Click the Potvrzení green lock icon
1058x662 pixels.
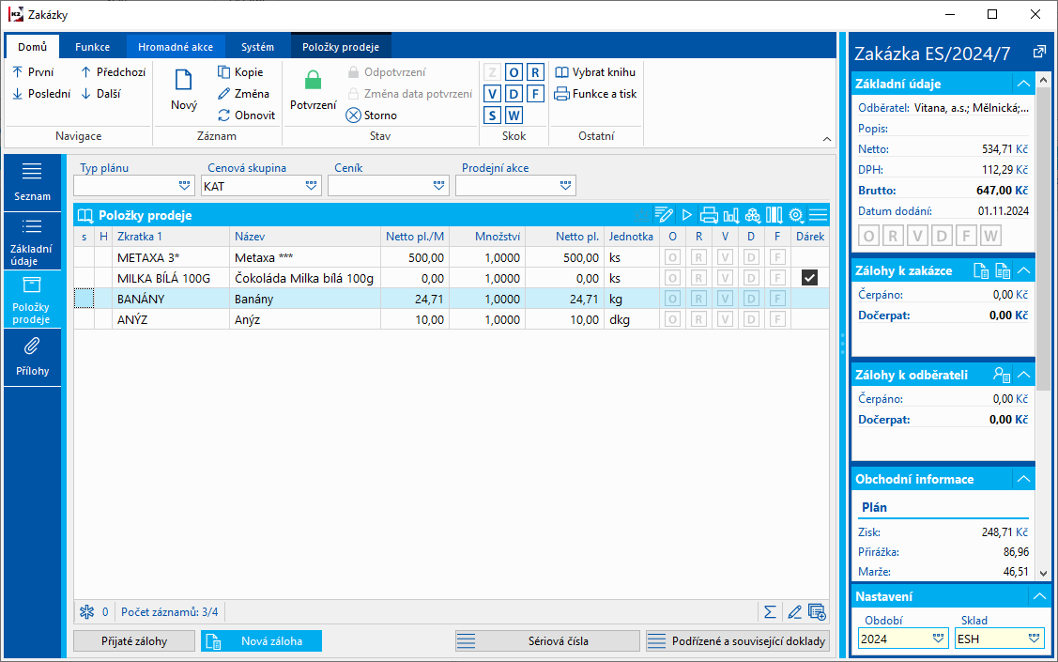[313, 82]
